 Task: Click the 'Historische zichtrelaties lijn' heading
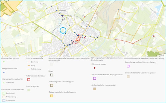(x=12, y=79)
